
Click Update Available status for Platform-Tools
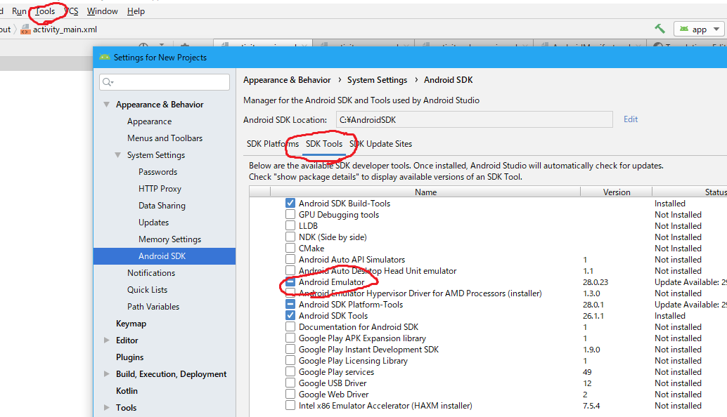click(x=690, y=305)
